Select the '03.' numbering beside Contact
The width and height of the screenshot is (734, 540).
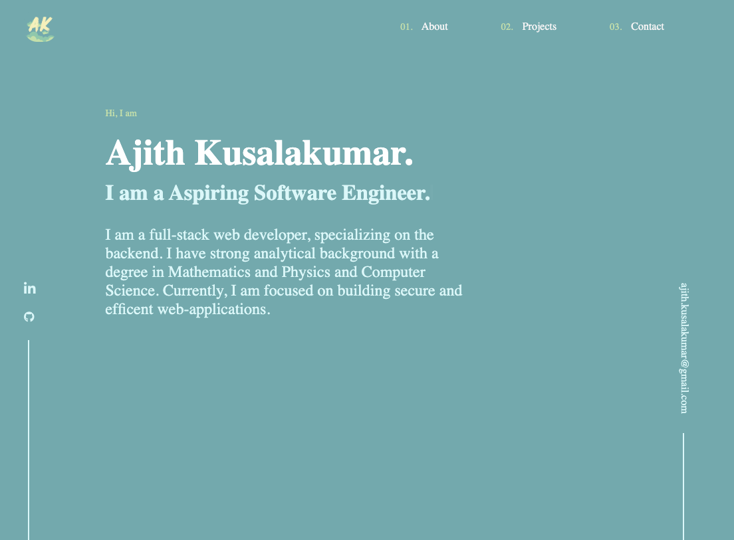click(615, 27)
